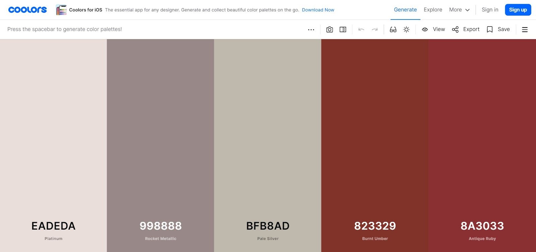Click the undo arrow icon

[361, 29]
